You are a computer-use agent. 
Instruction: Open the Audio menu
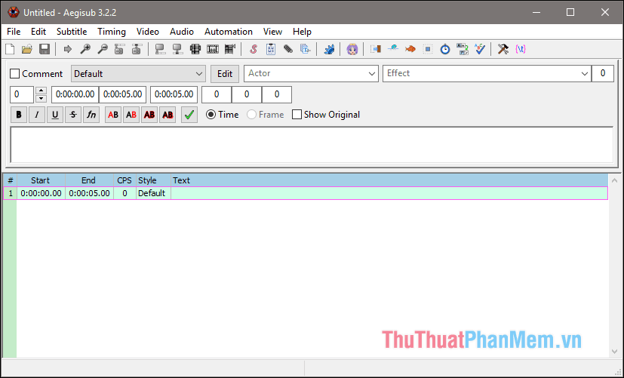tap(182, 32)
